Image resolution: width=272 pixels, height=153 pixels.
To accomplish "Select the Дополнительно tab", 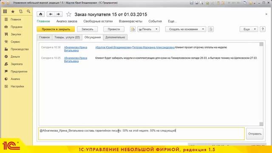I will coord(115,37).
